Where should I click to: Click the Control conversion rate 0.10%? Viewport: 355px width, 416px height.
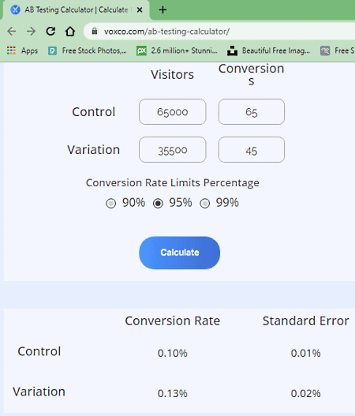[x=172, y=353]
